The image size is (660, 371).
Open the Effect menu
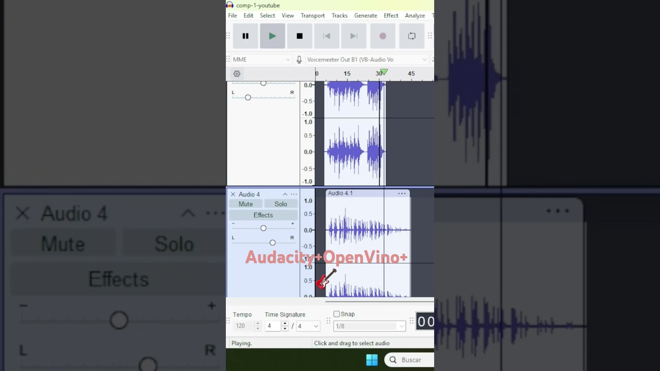(x=391, y=15)
